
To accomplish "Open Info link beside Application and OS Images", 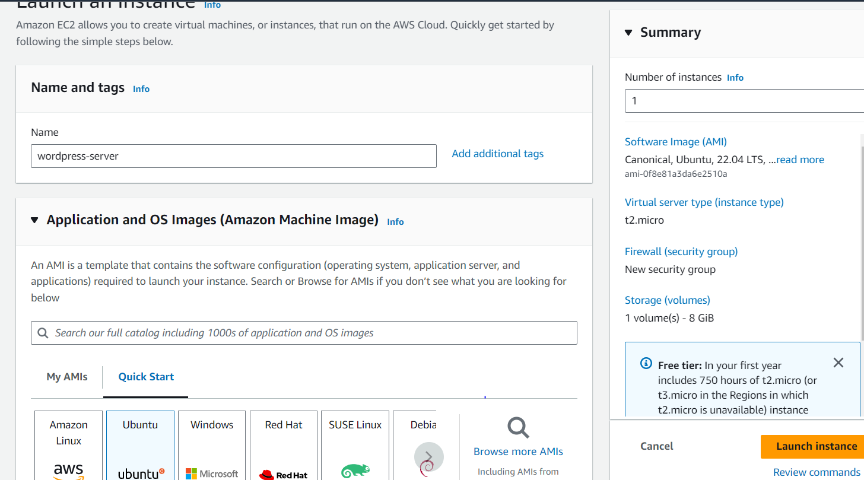I will [395, 222].
